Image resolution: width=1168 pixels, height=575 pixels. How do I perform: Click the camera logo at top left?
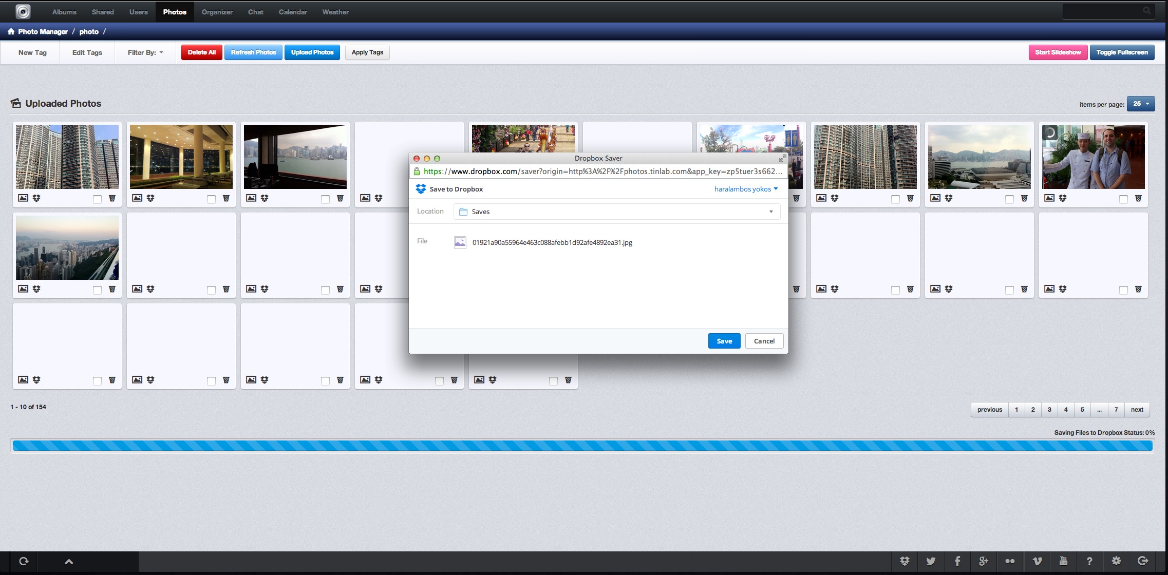(23, 11)
